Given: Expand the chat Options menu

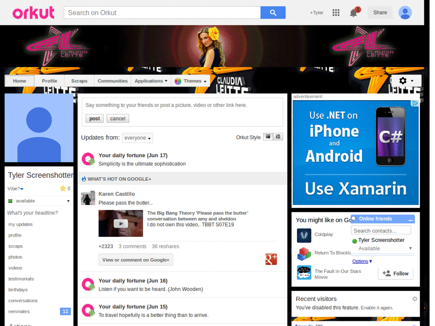Looking at the screenshot, I should [362, 261].
